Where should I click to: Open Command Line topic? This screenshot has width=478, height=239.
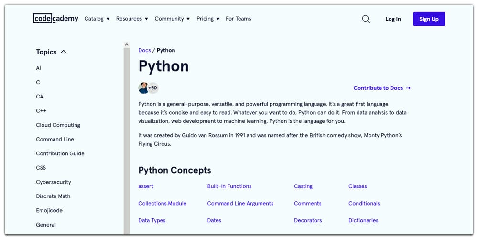pyautogui.click(x=55, y=139)
